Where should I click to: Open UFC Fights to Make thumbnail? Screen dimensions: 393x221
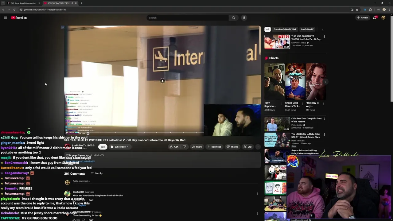[277, 140]
